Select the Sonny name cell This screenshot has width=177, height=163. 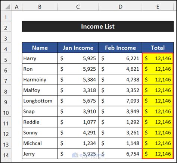pos(40,132)
